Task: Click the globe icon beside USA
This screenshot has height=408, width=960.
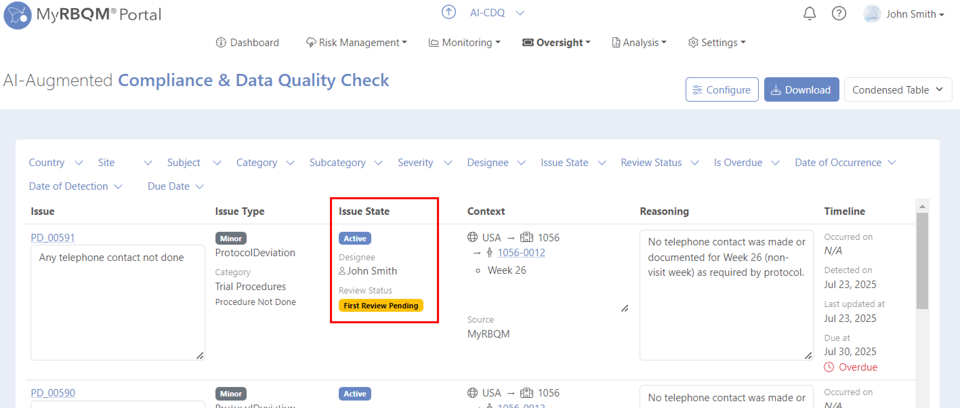Action: [472, 237]
